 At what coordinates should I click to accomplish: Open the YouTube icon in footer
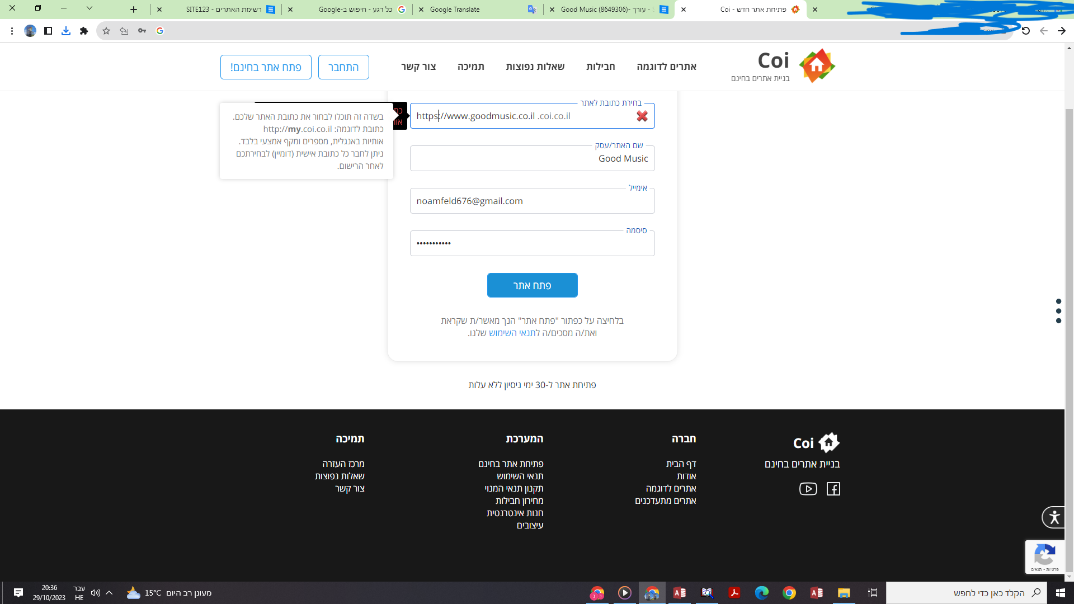(808, 489)
